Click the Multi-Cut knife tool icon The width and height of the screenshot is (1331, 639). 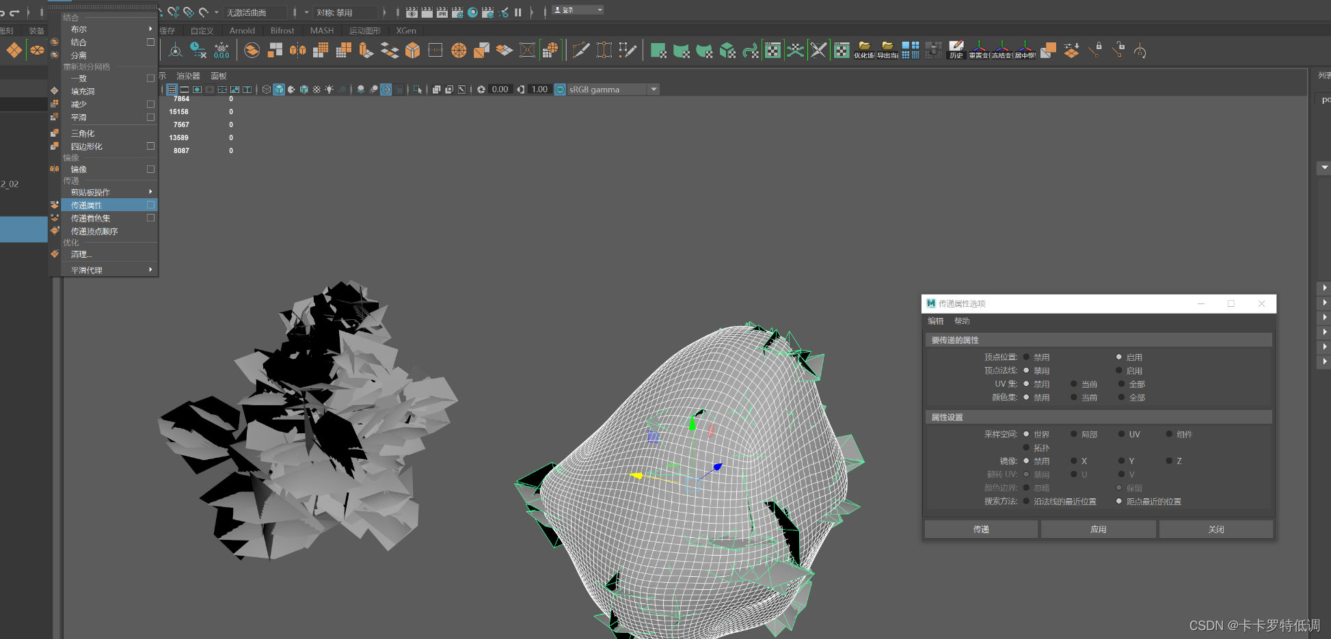pyautogui.click(x=581, y=51)
